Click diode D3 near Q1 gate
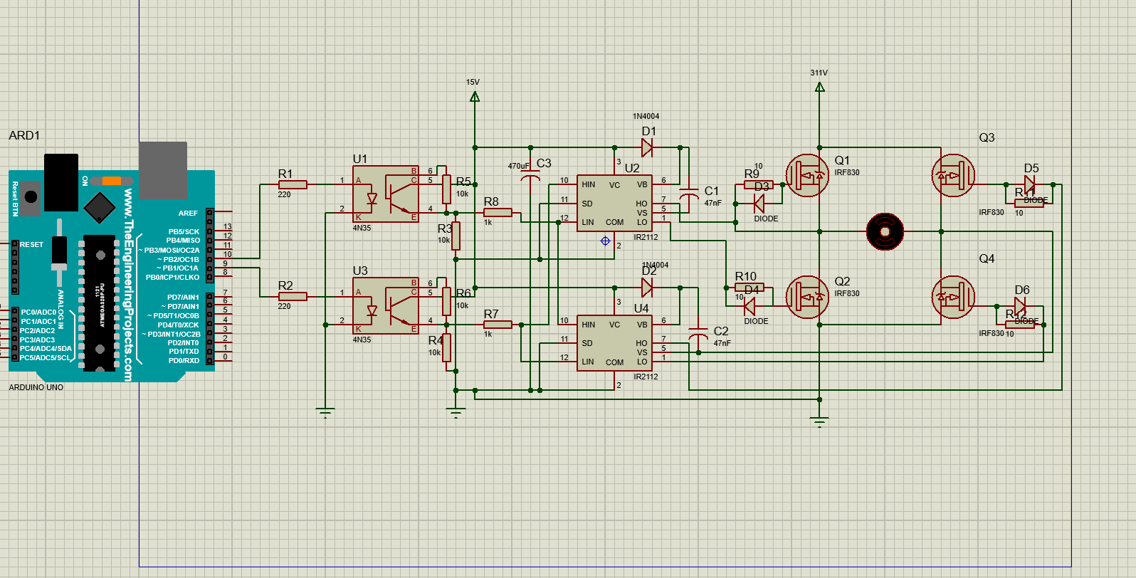The width and height of the screenshot is (1136, 578). tap(759, 204)
